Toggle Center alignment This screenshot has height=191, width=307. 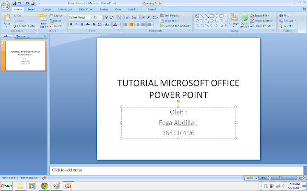[x=132, y=24]
